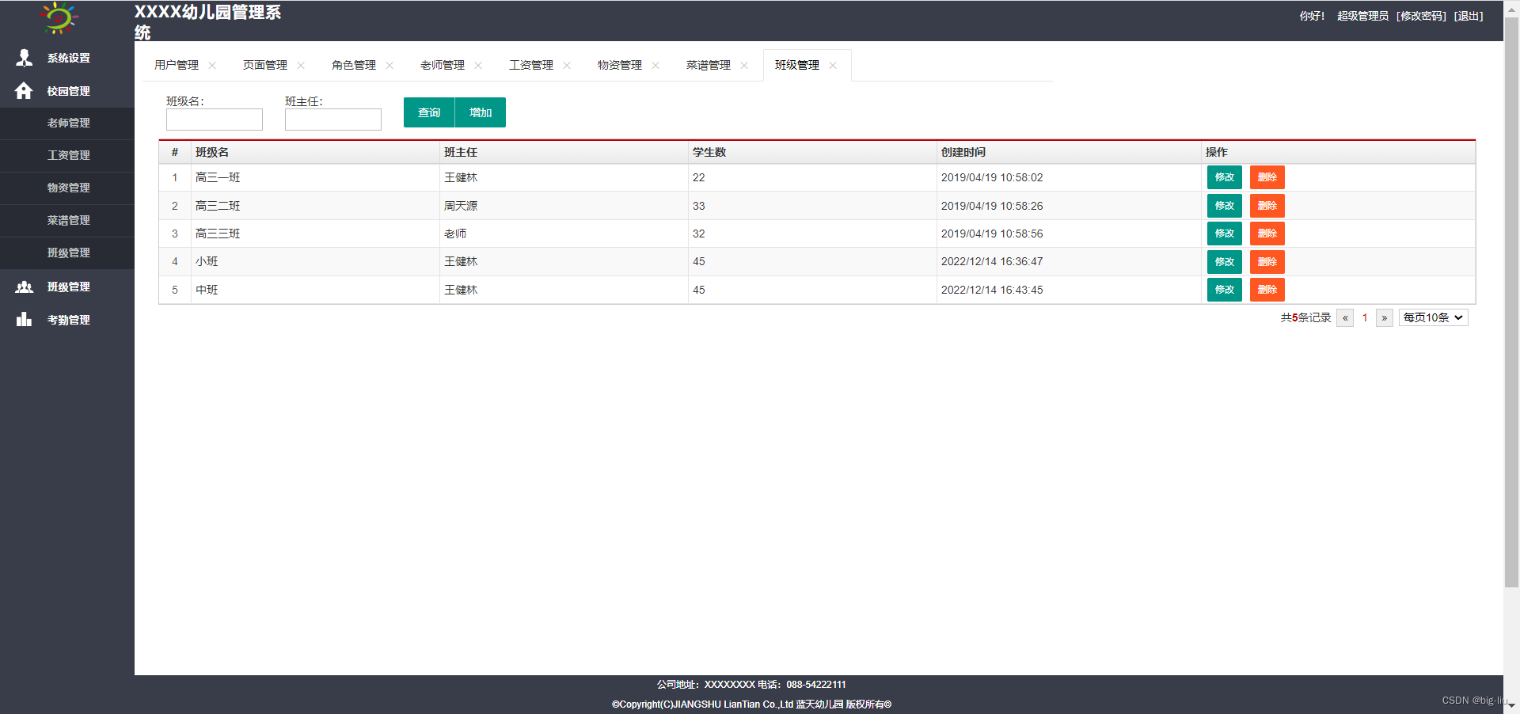
Task: Click the [修改密码] link
Action: (x=1421, y=16)
